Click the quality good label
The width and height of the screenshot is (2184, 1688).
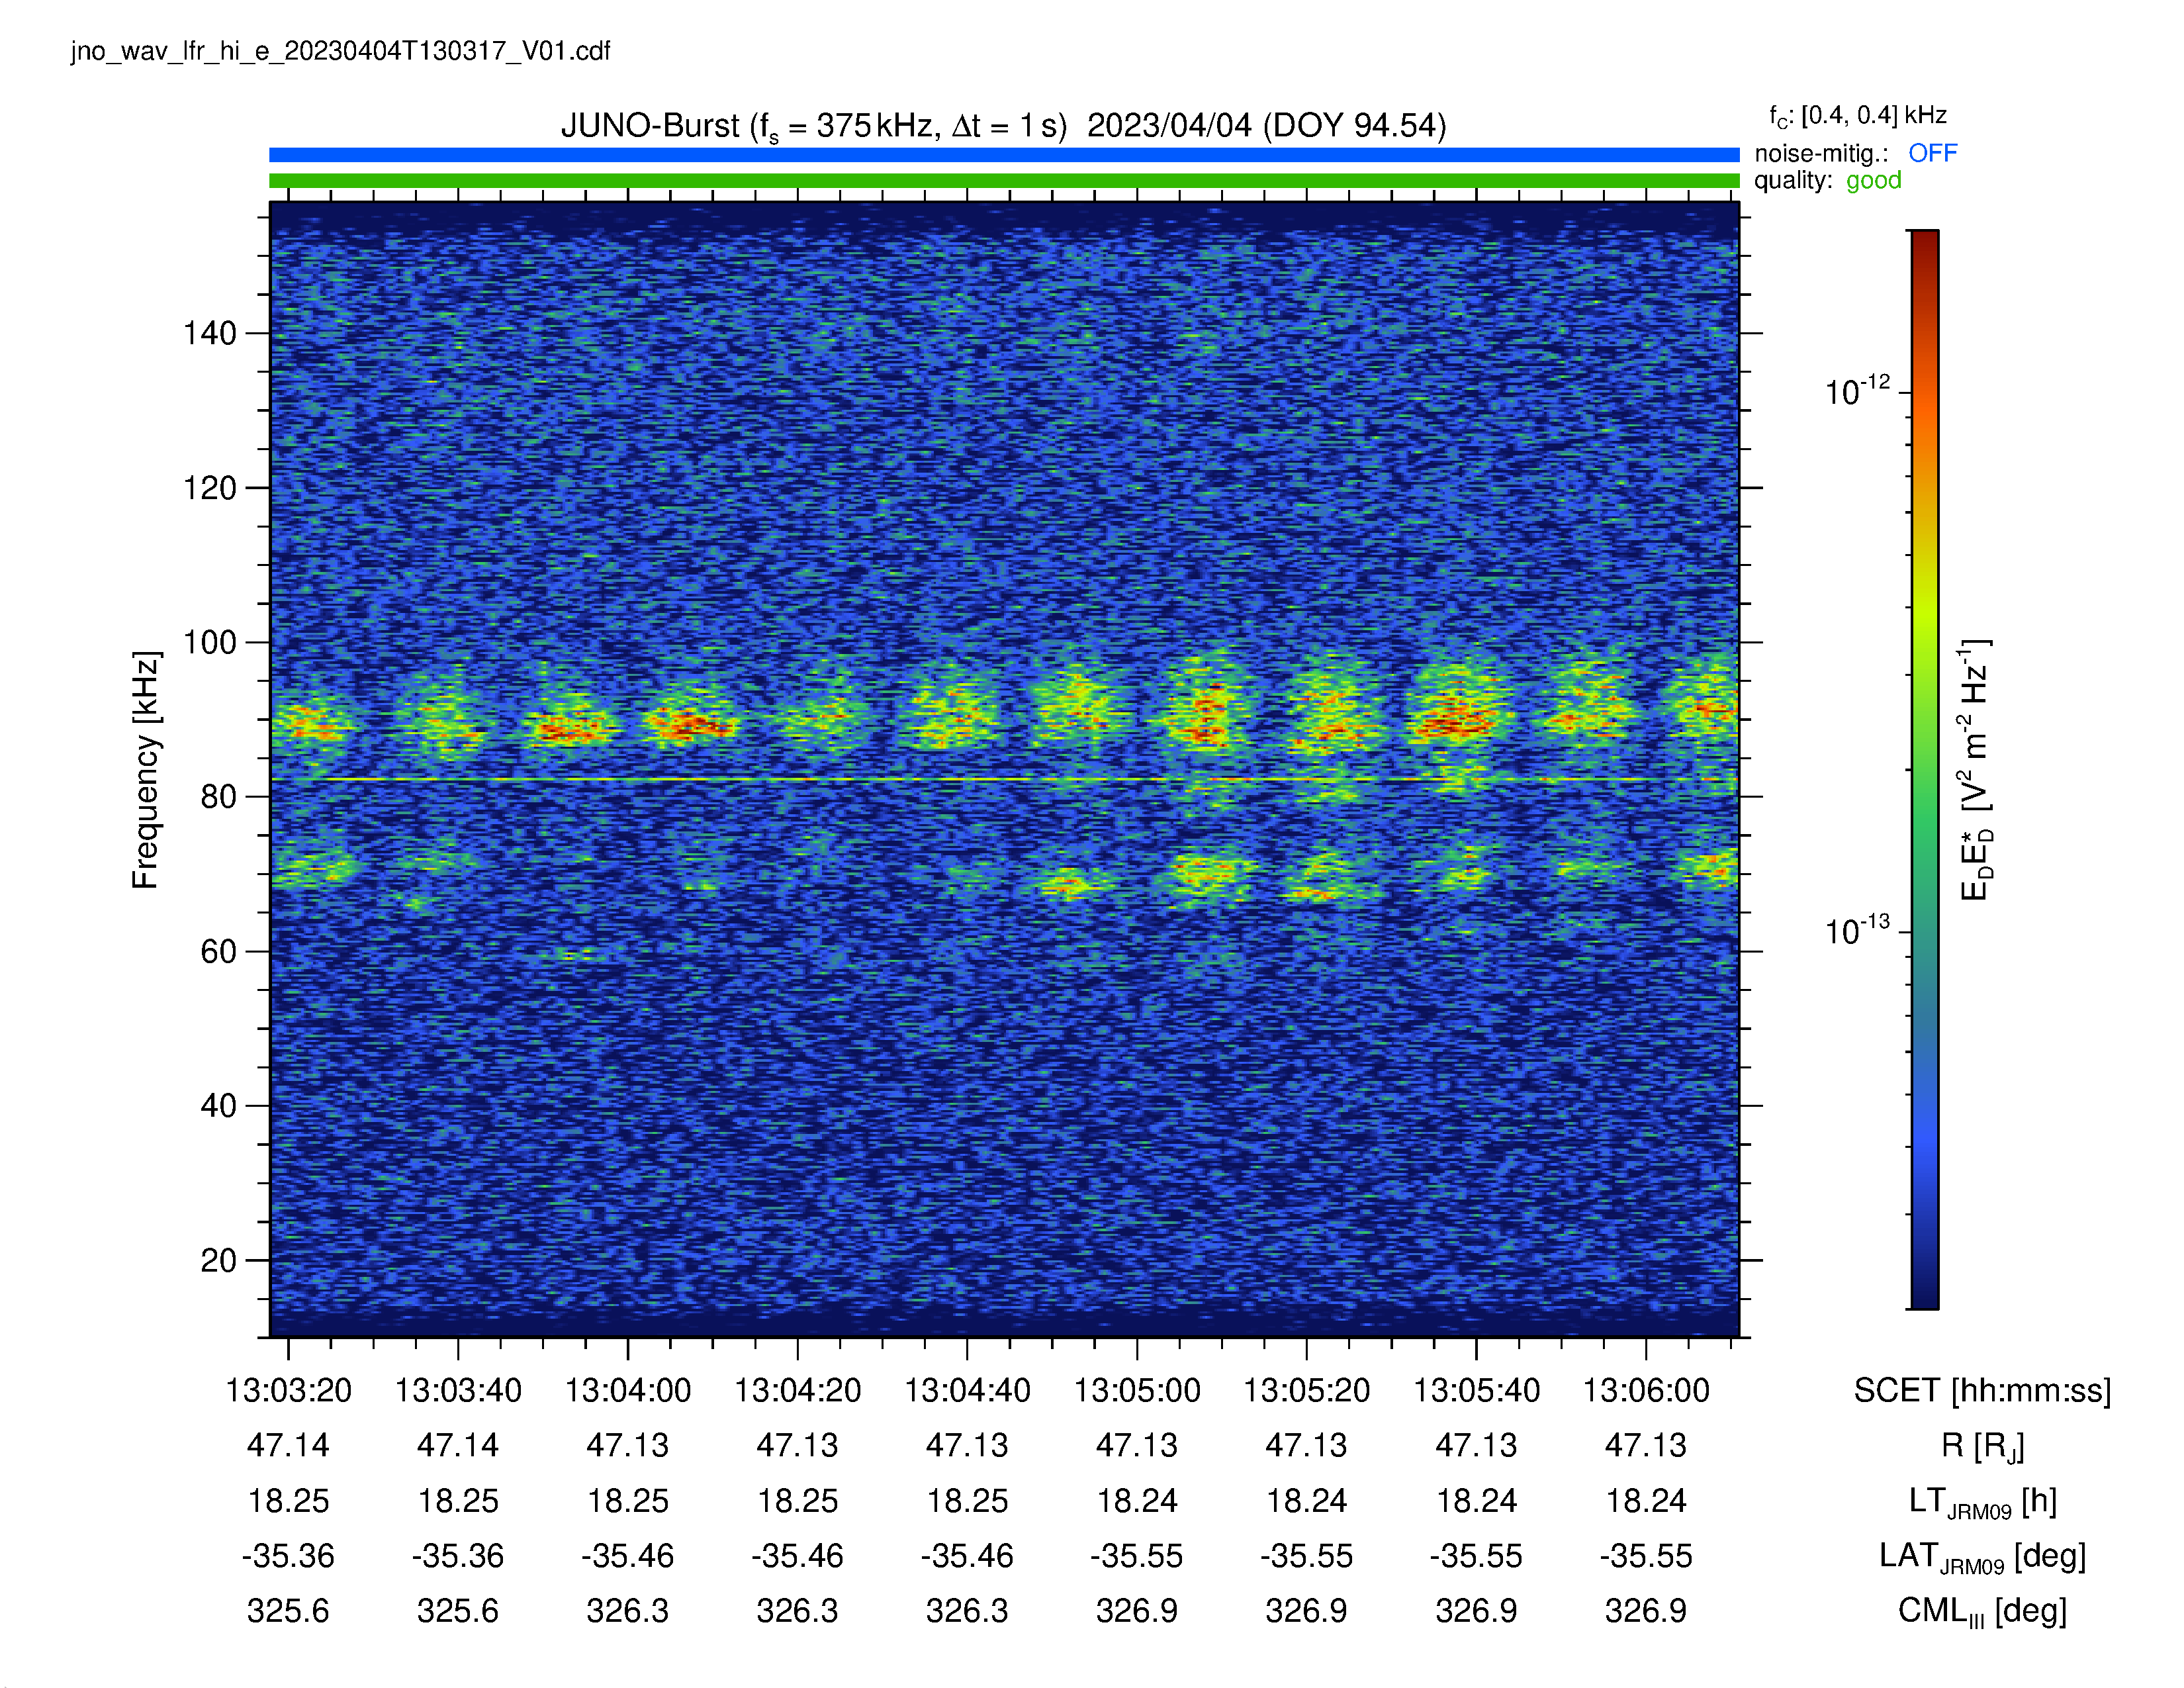[x=1827, y=180]
